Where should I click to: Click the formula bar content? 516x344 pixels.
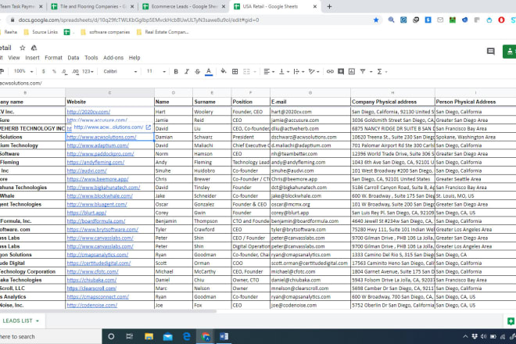pos(21,84)
